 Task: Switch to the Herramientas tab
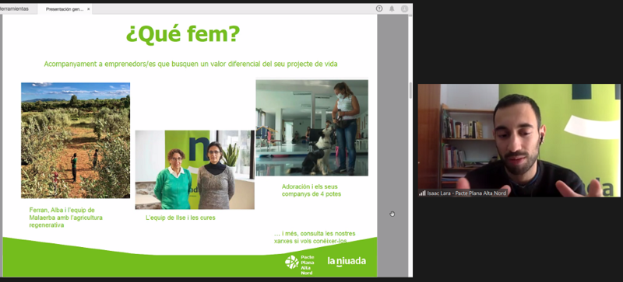tap(16, 9)
